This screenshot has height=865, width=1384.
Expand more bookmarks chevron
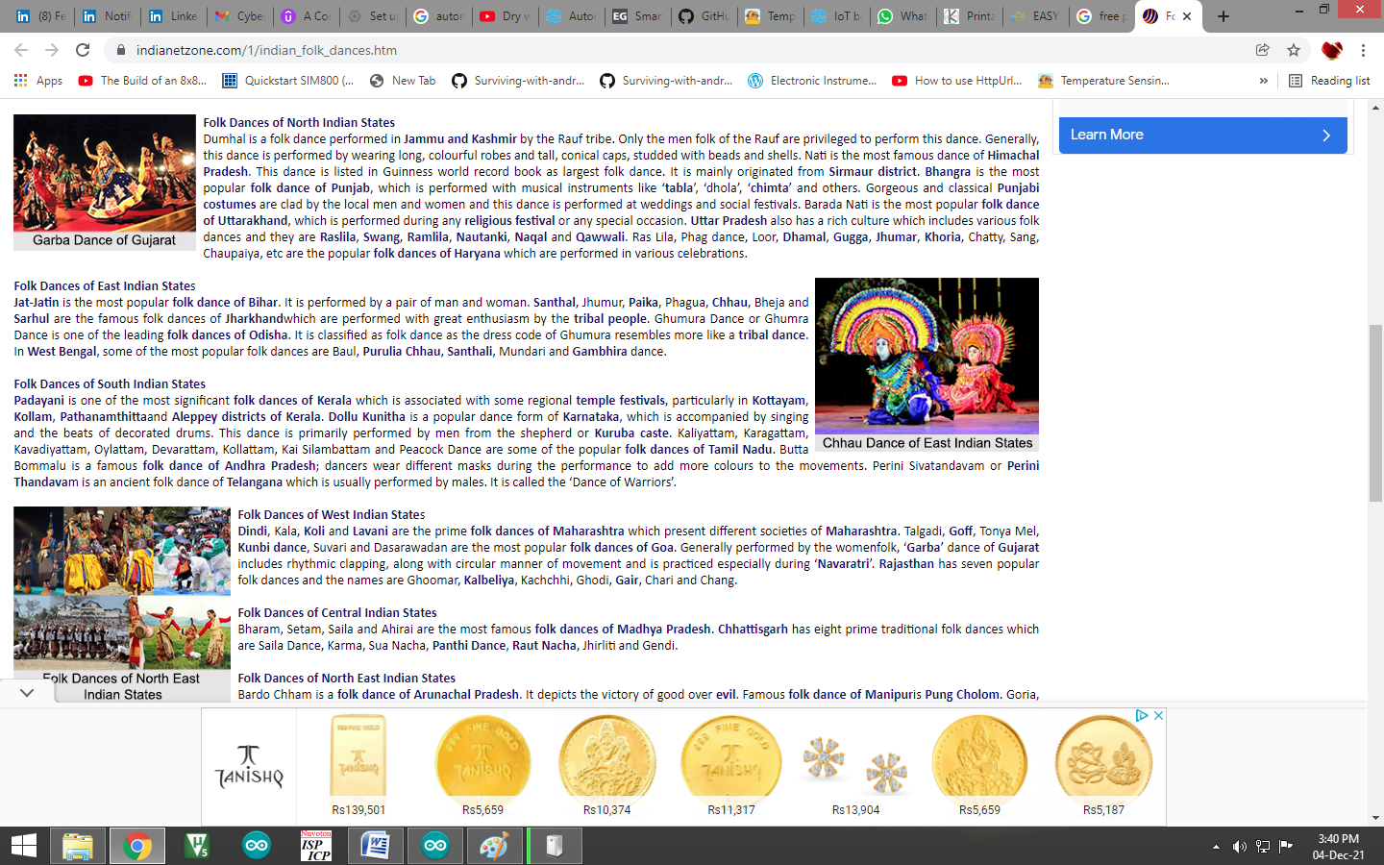click(x=1263, y=81)
